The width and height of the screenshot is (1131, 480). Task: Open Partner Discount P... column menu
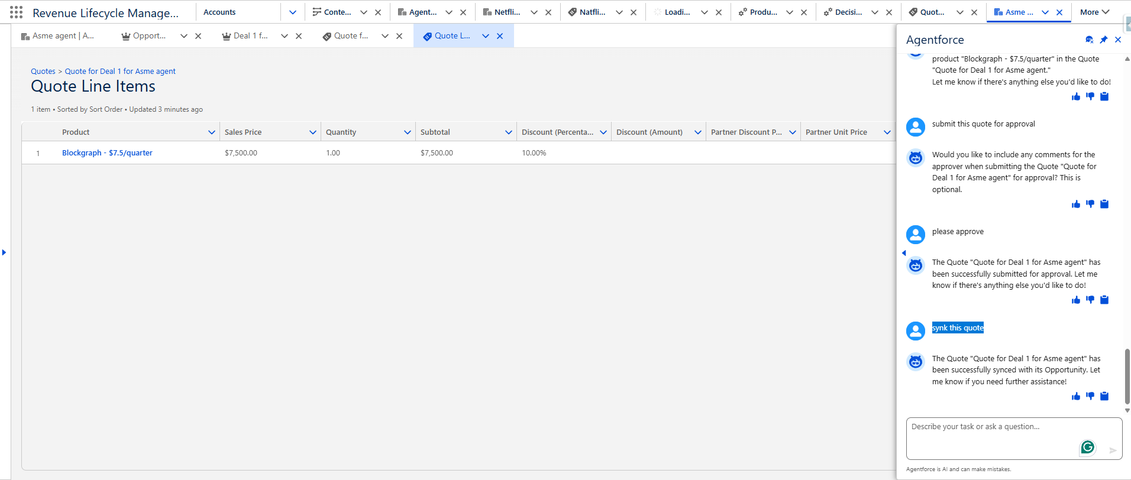793,132
